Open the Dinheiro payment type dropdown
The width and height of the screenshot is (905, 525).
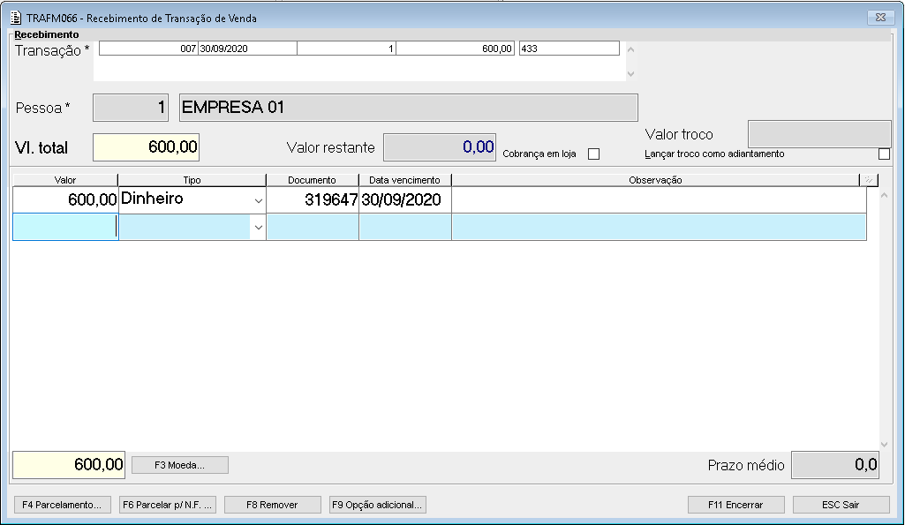point(258,201)
